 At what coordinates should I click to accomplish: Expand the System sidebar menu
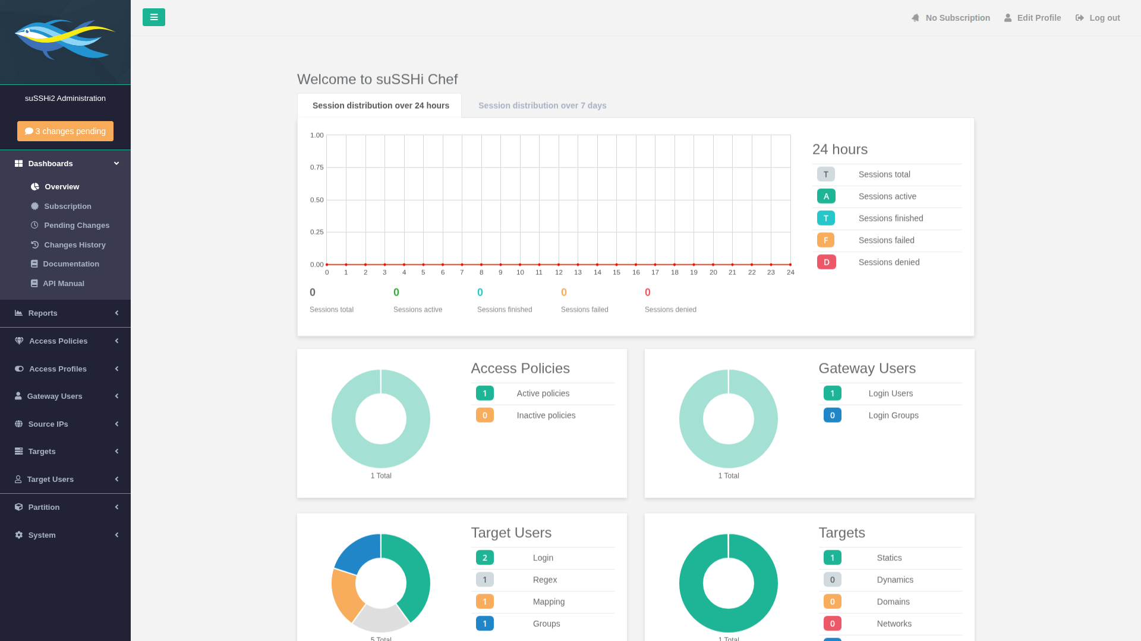pos(65,535)
